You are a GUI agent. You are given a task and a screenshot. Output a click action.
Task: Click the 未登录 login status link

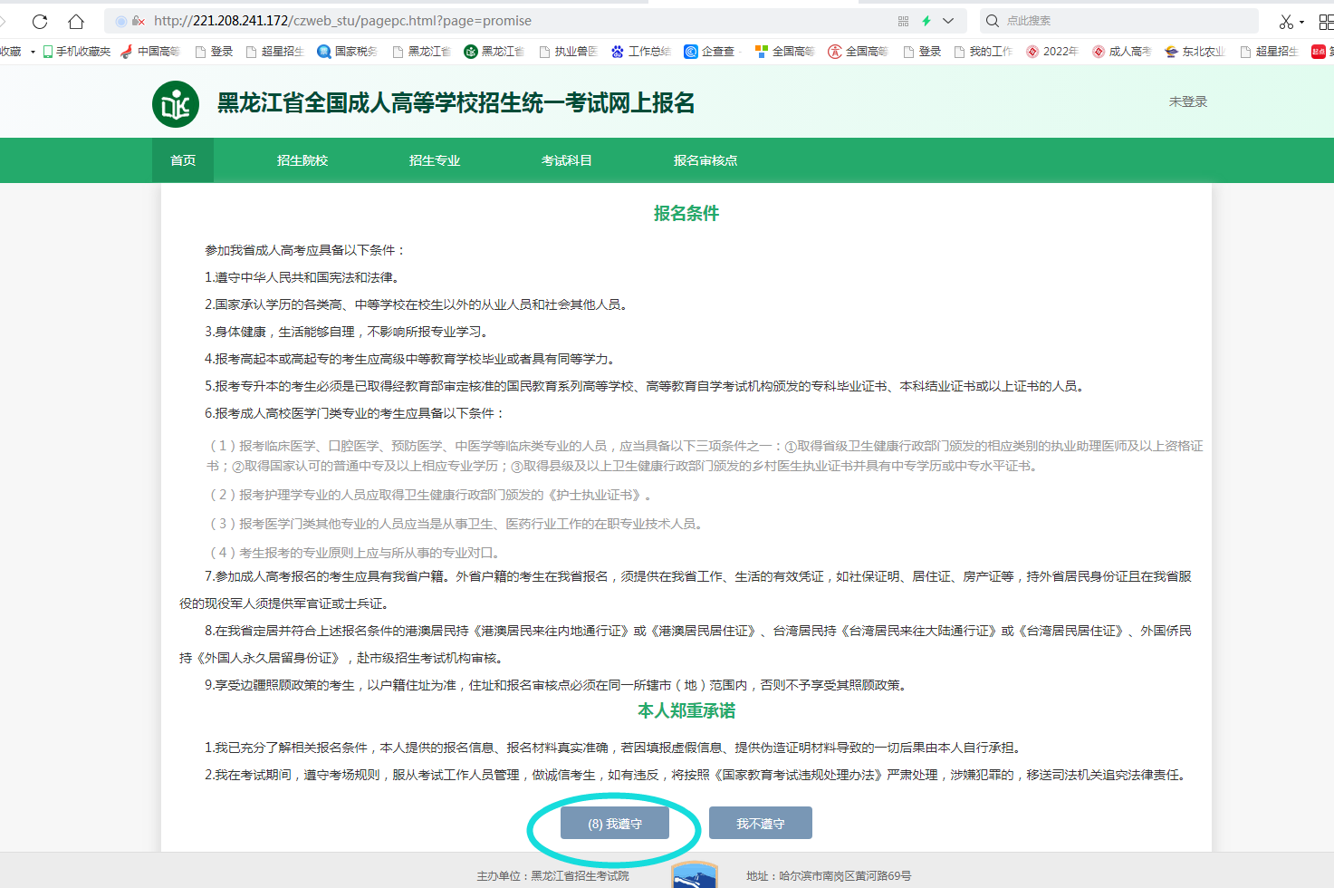coord(1187,101)
